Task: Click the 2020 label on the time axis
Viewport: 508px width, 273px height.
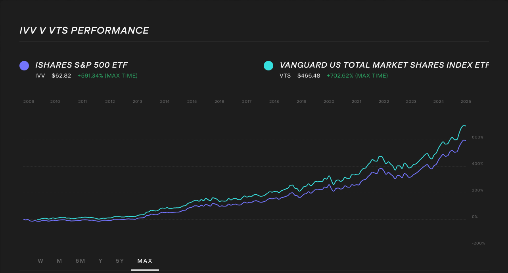Action: click(329, 101)
